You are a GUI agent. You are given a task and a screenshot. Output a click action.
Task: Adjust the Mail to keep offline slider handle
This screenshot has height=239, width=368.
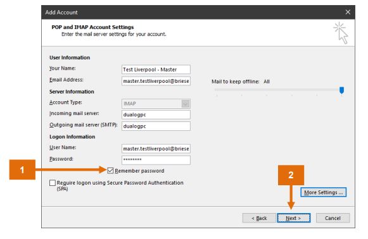(x=342, y=90)
